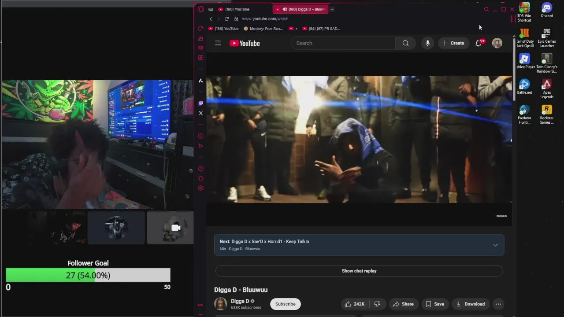Viewport: 564px width, 317px height.
Task: Like the Digga D video
Action: point(355,304)
